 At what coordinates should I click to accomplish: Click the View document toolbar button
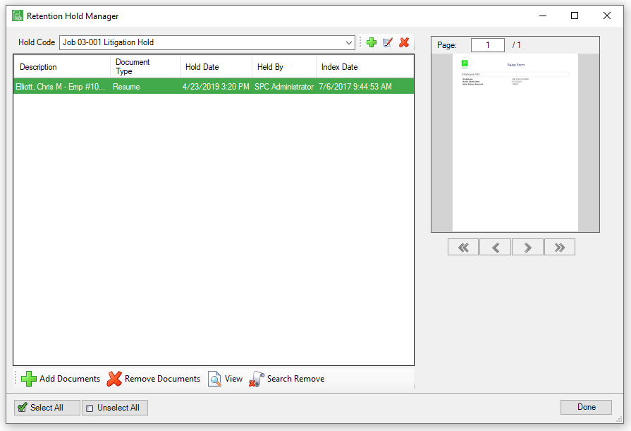tap(226, 379)
